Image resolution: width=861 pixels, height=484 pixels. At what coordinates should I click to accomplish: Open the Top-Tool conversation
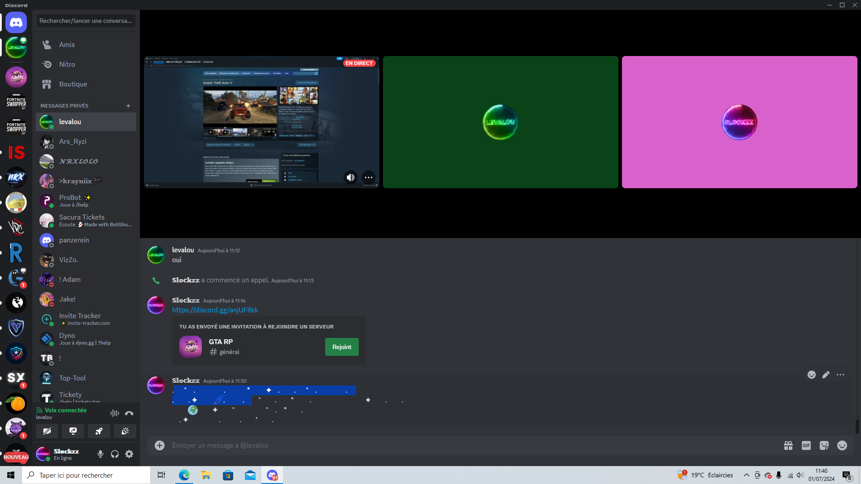coord(86,378)
